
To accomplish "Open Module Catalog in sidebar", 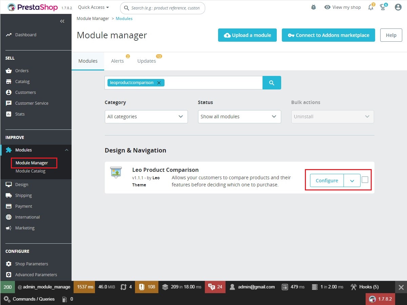I will tap(31, 171).
